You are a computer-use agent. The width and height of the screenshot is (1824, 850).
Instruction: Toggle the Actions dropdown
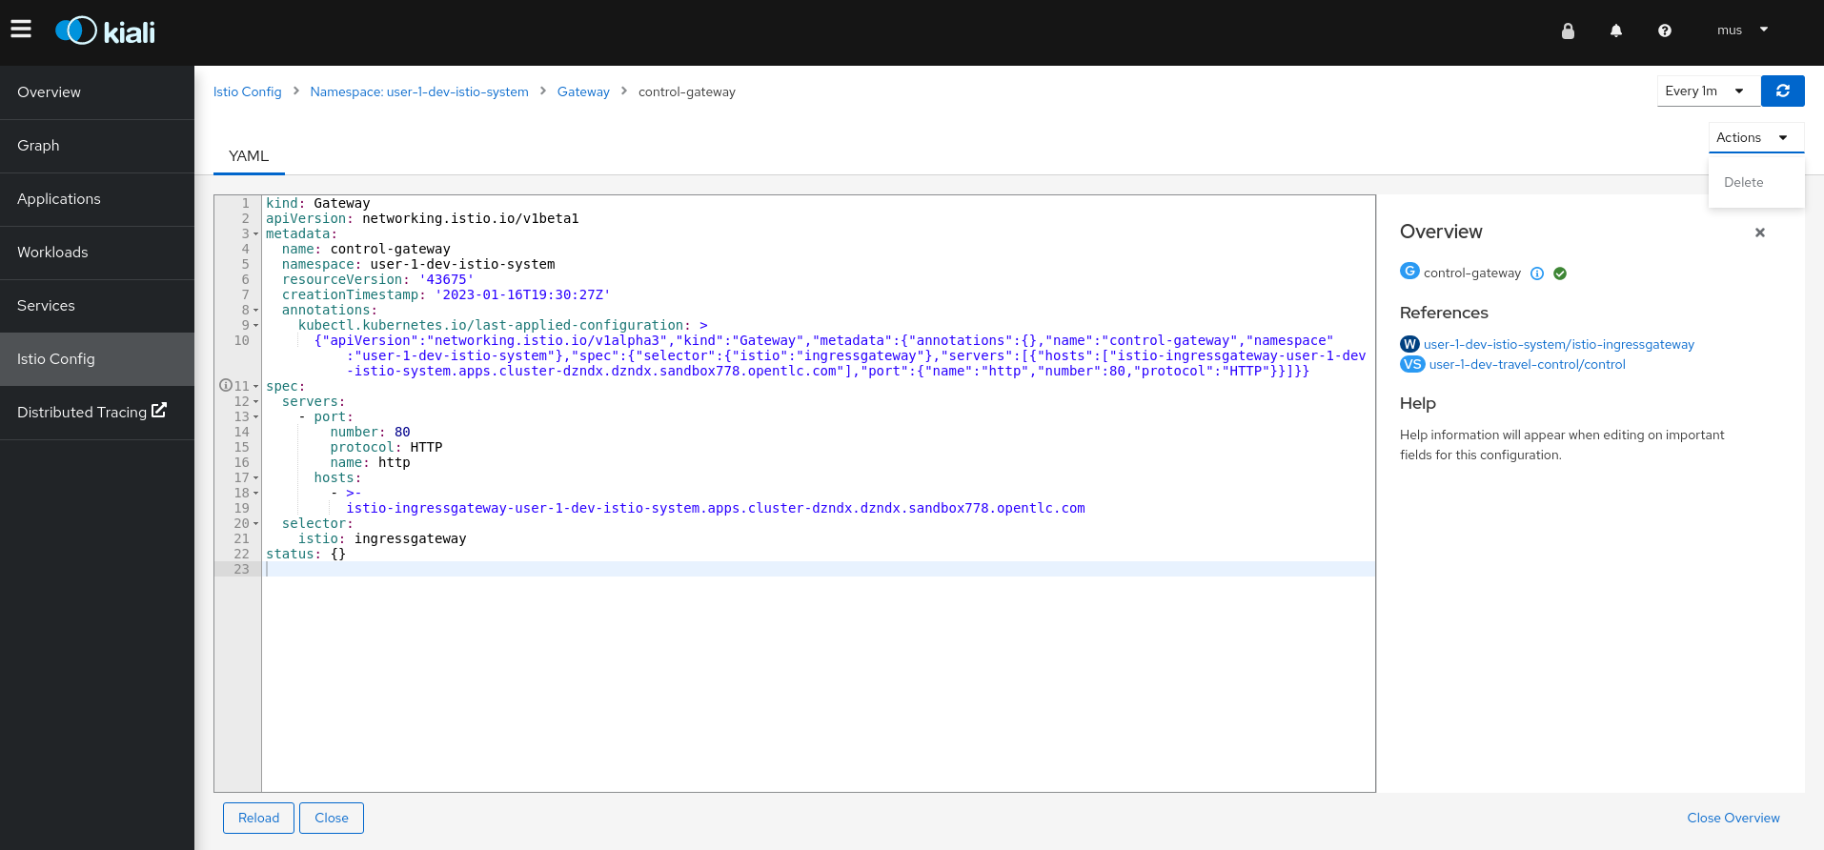pyautogui.click(x=1755, y=137)
